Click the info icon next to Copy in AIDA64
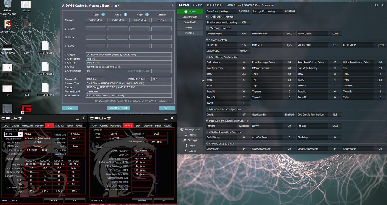The height and width of the screenshot is (205, 387). coord(147,15)
